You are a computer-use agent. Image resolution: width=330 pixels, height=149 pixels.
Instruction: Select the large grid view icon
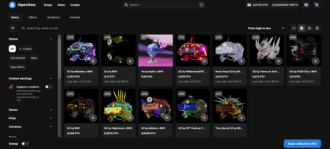[309, 28]
